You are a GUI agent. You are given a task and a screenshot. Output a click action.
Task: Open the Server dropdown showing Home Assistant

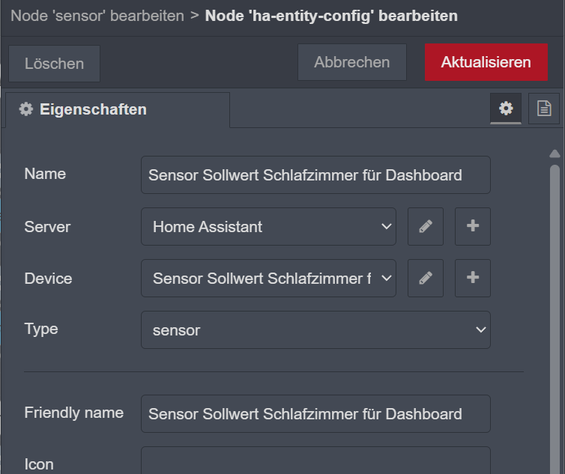click(x=268, y=226)
